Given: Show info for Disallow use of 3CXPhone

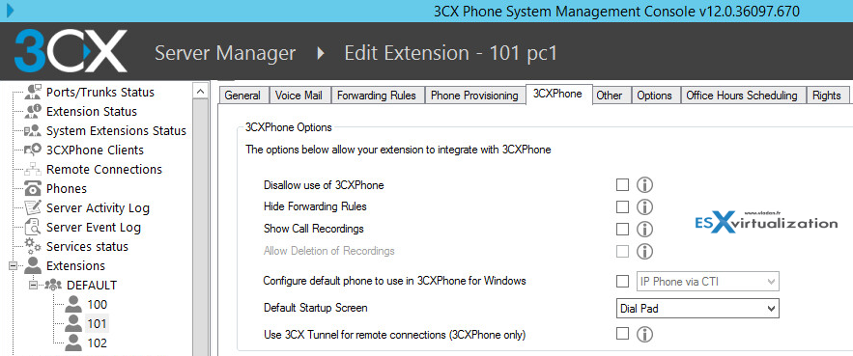Looking at the screenshot, I should click(x=644, y=185).
